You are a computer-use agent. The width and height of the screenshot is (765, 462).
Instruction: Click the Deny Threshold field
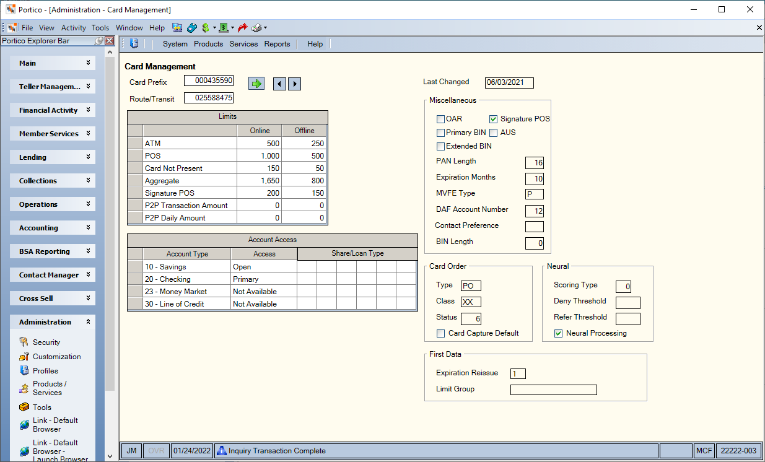tap(628, 303)
